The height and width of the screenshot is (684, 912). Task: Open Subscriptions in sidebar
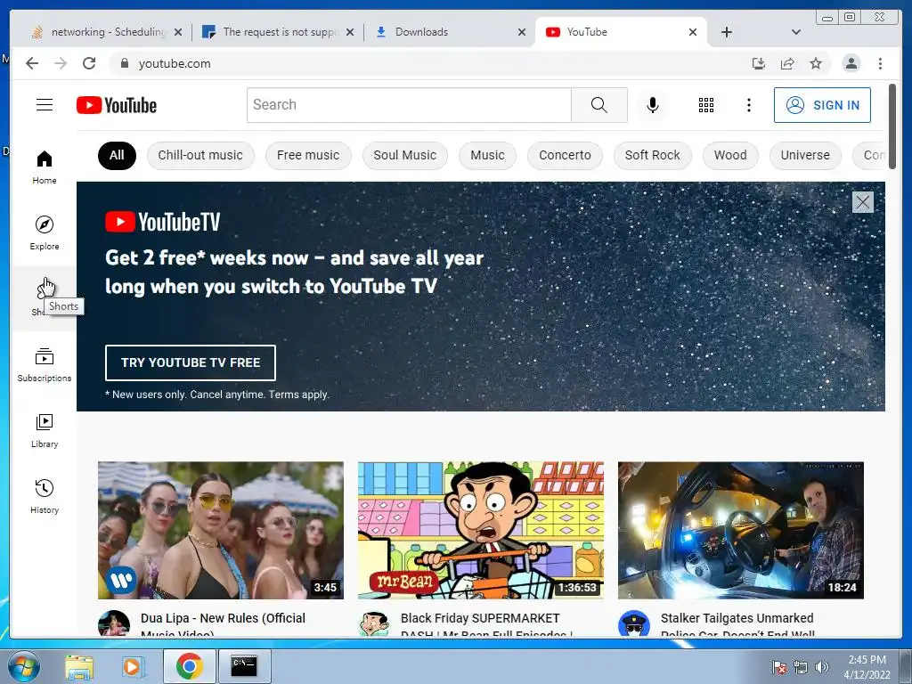point(45,364)
